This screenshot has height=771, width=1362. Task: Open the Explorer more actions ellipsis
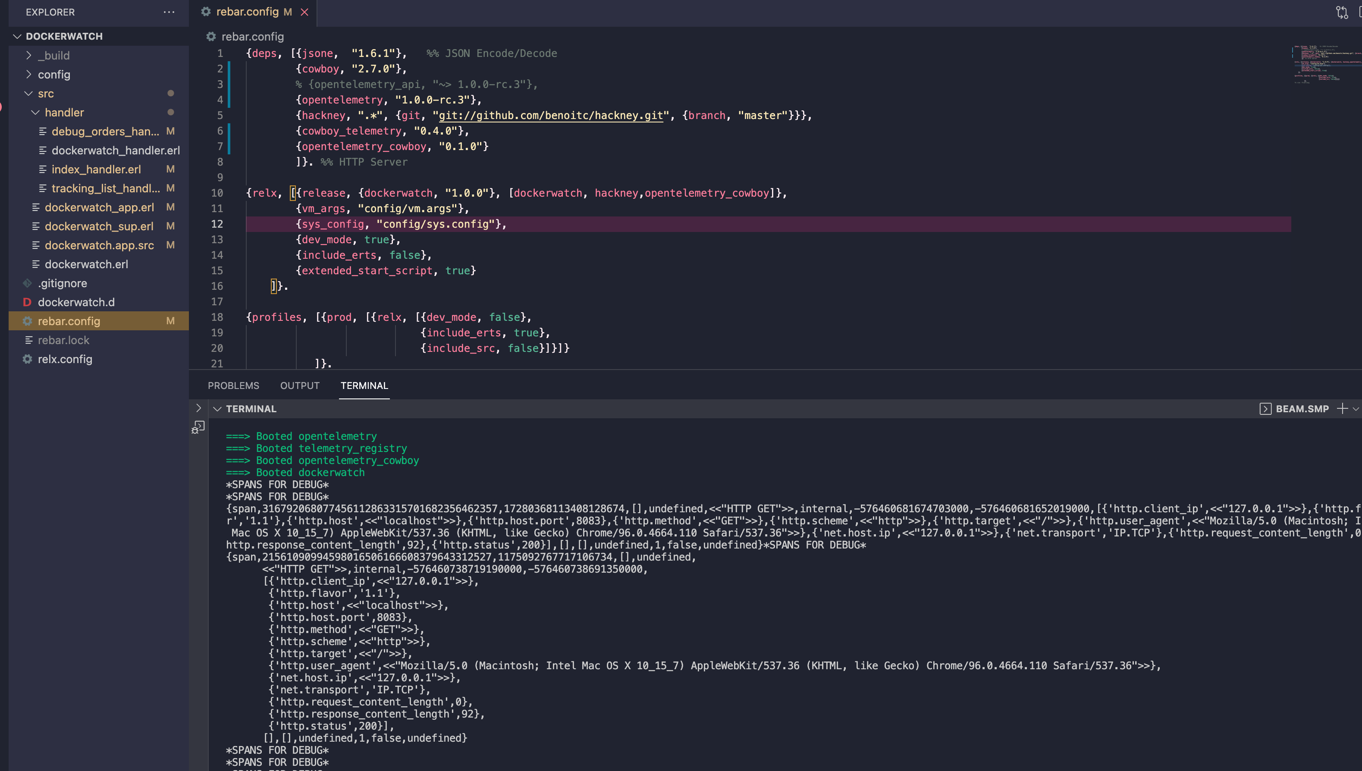(169, 12)
